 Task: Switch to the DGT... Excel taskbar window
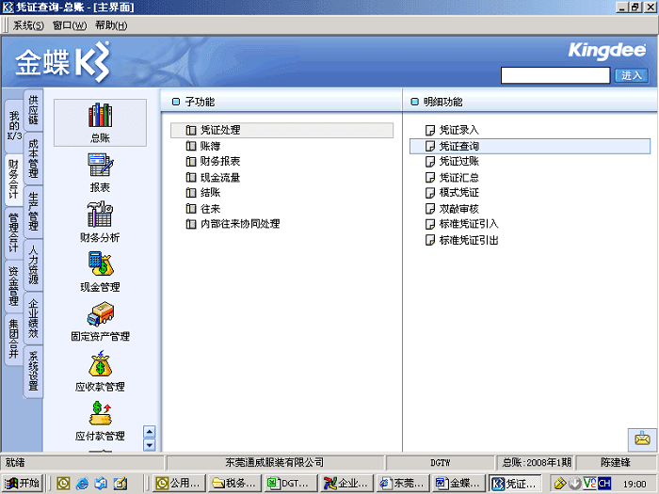pyautogui.click(x=291, y=484)
